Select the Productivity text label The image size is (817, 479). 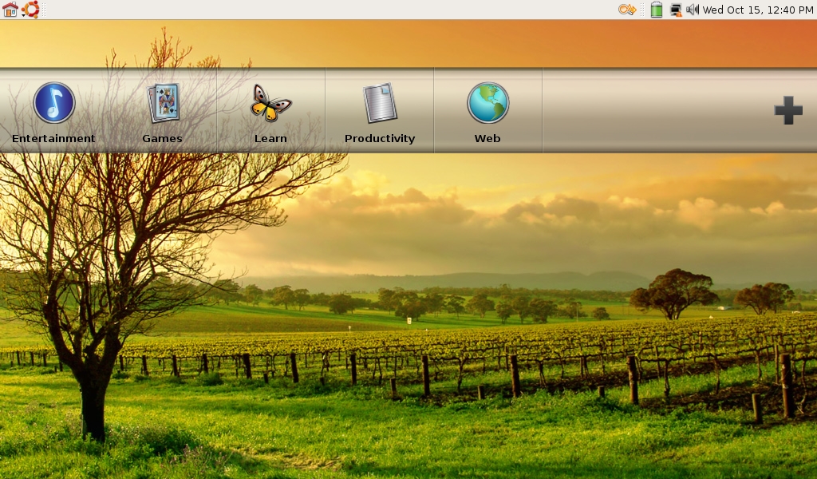(380, 138)
